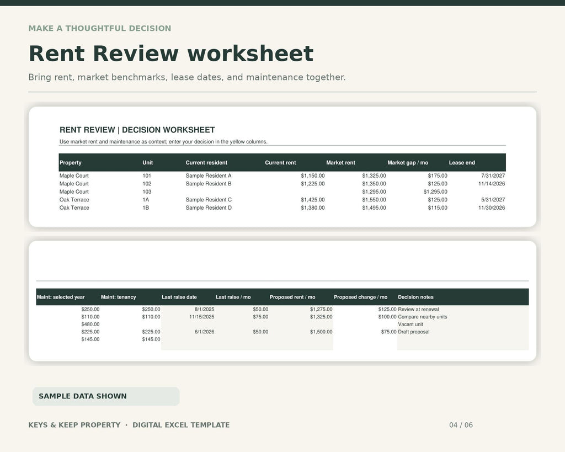
Task: Select the 'MAKE A THOUGHTFUL DECISION' heading
Action: pos(100,29)
